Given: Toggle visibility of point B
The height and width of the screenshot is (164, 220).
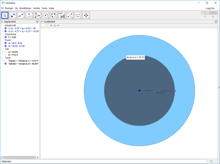Looking at the screenshot, I should [x=5, y=46].
